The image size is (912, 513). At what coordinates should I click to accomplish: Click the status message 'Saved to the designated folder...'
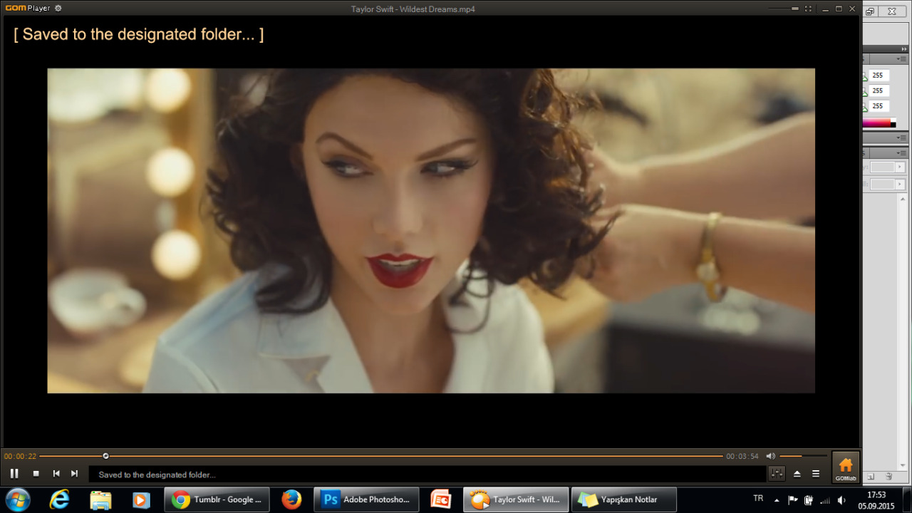pyautogui.click(x=157, y=475)
